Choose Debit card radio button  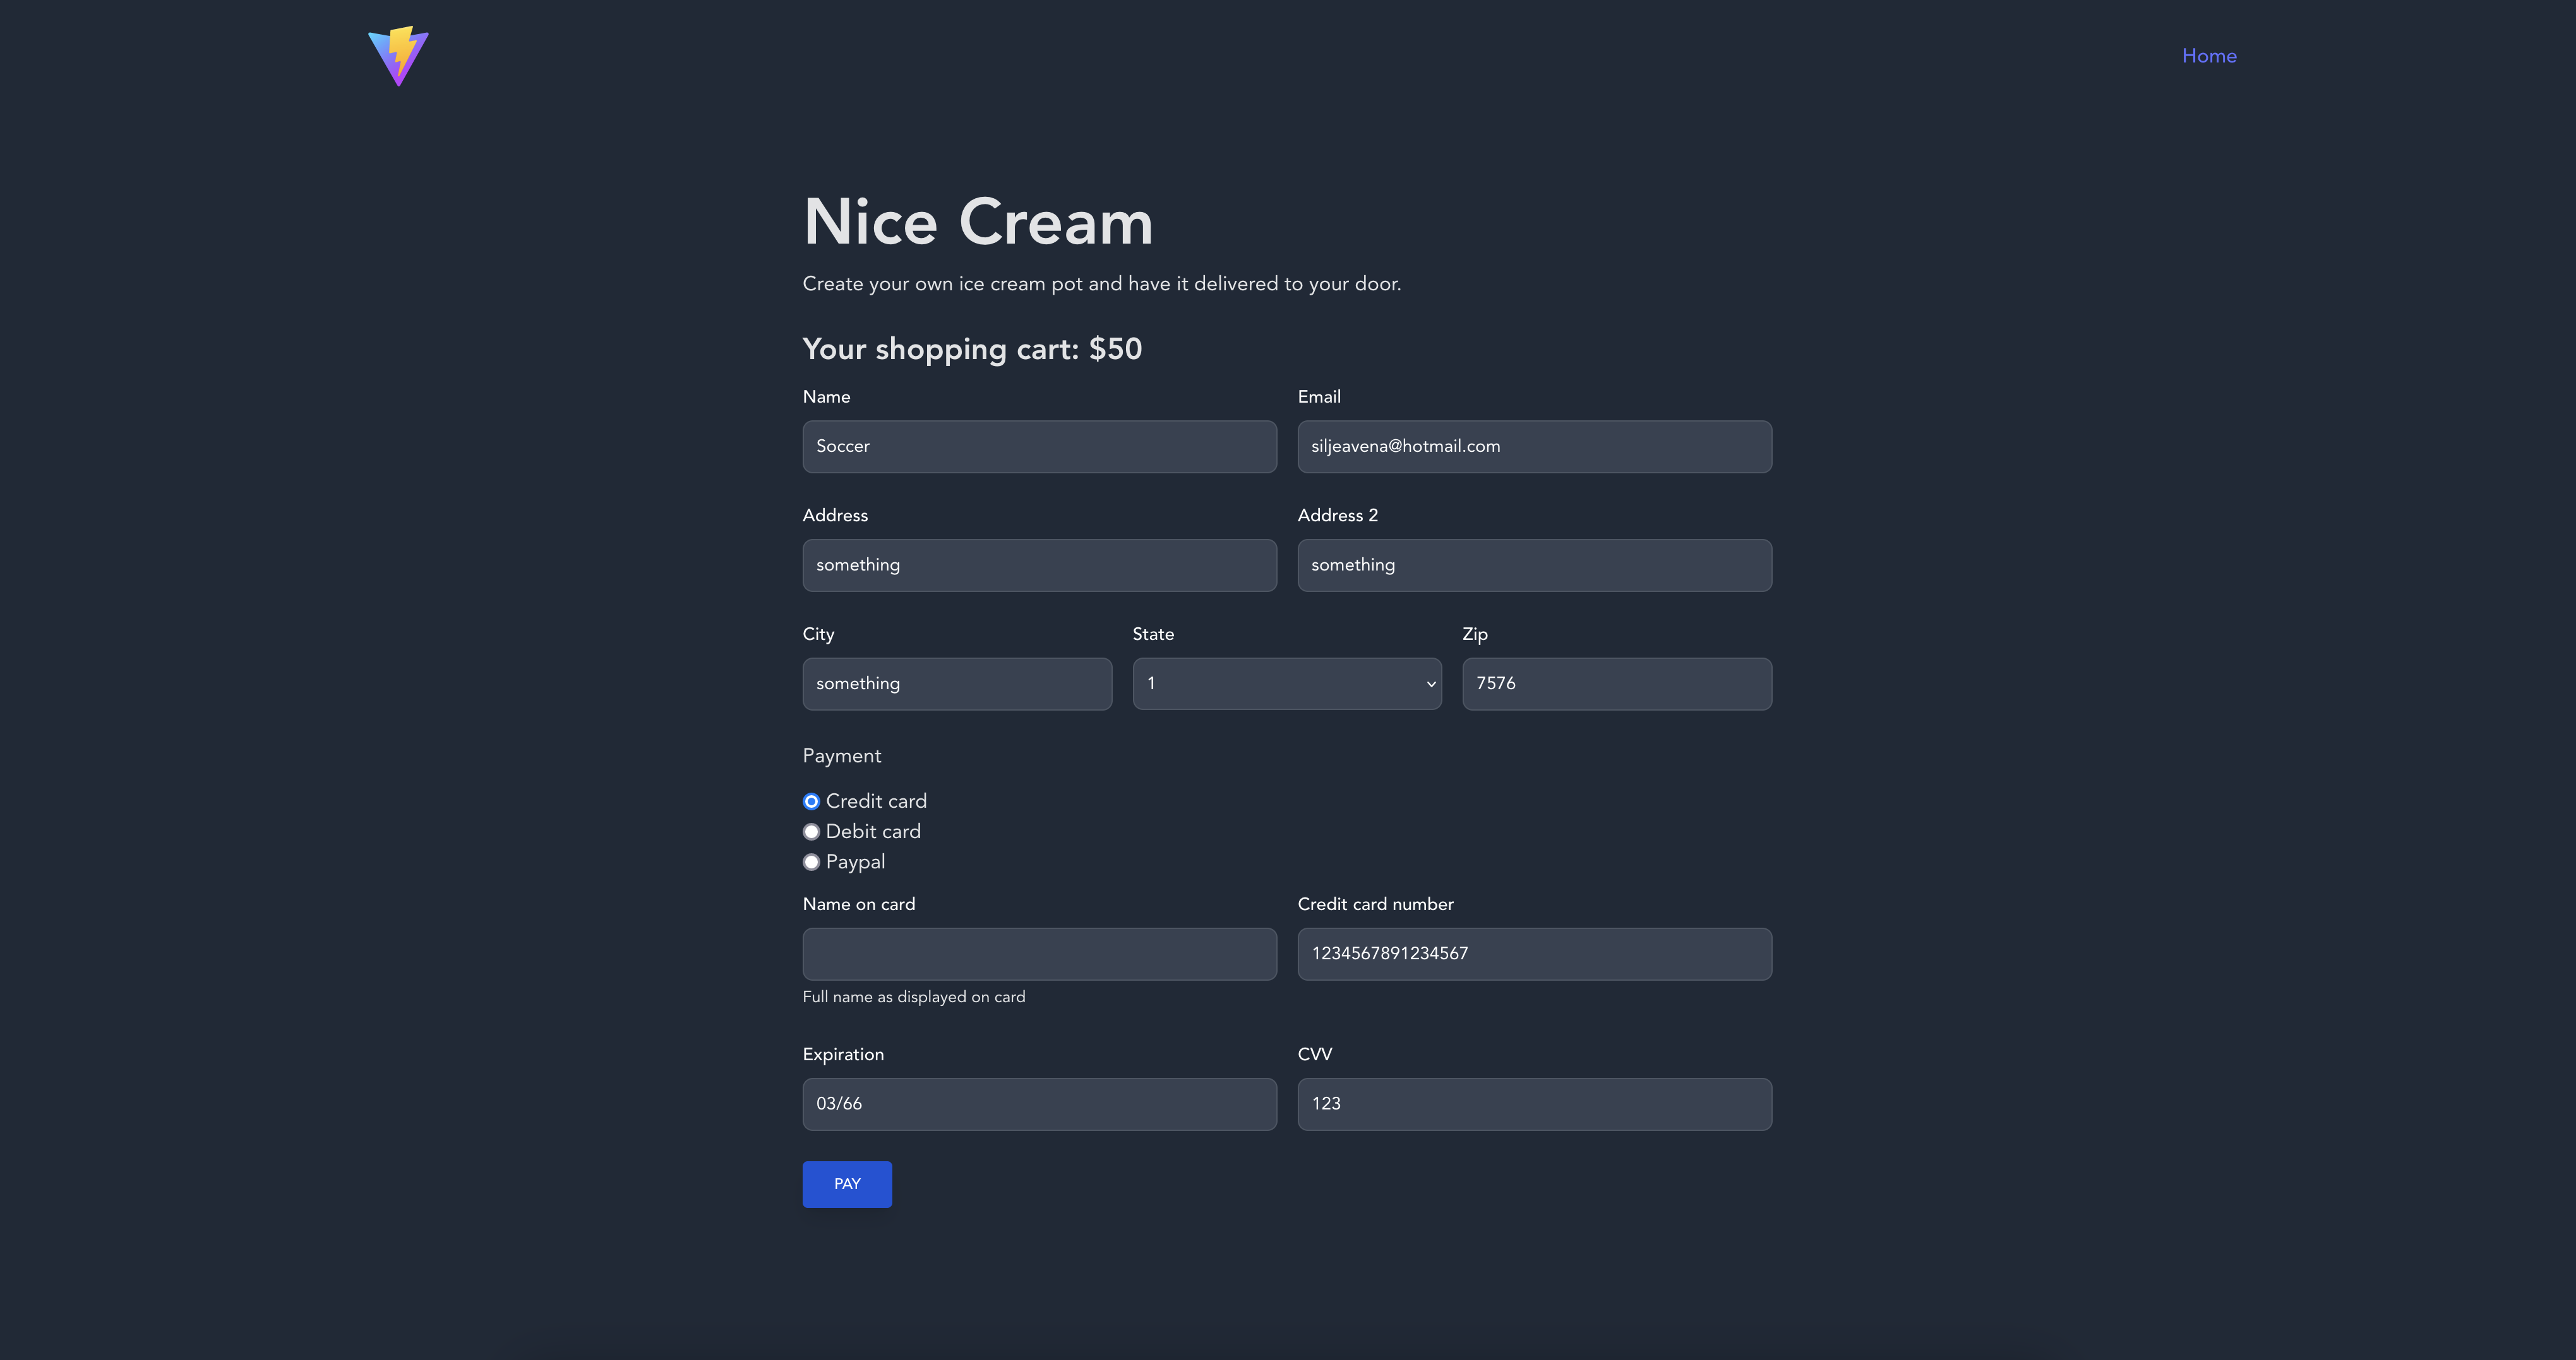coord(811,831)
